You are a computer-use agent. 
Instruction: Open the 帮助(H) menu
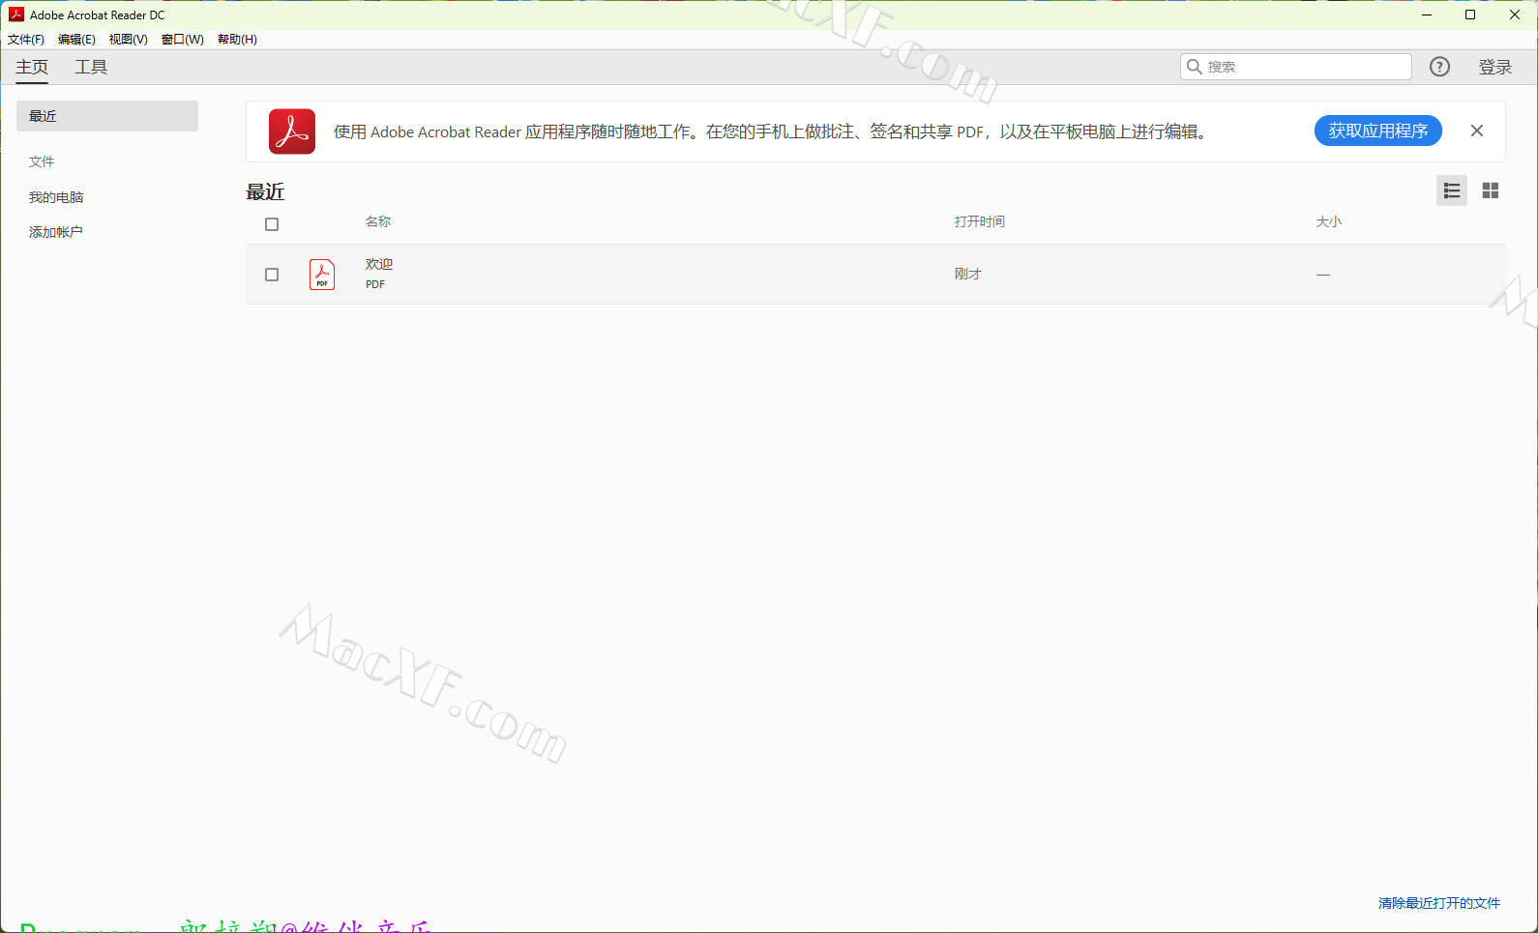[237, 40]
